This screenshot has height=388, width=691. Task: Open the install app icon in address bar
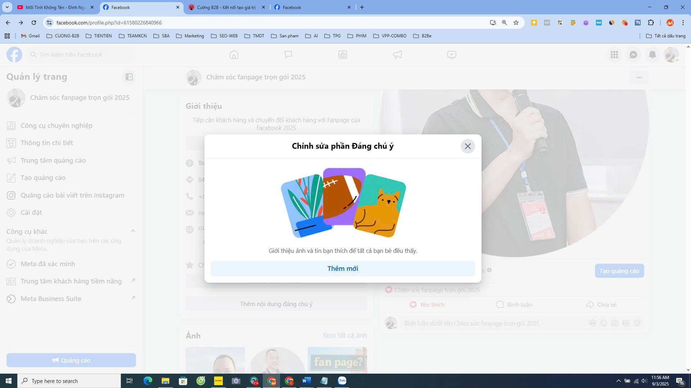click(493, 23)
